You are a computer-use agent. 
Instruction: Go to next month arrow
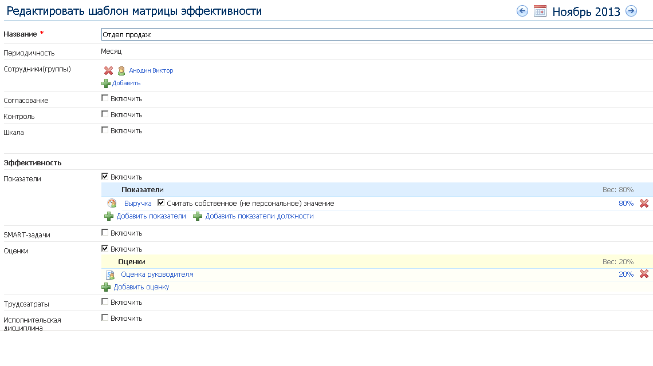click(x=631, y=11)
